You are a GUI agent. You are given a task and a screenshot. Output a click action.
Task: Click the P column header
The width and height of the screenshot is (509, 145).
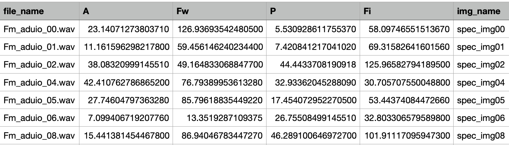273,11
